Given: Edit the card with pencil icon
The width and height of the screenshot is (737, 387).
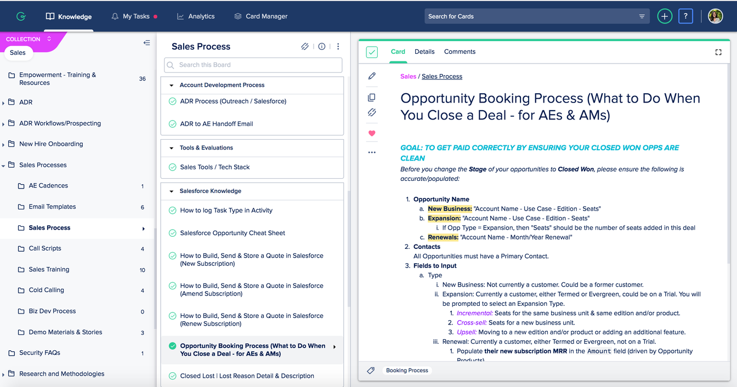Looking at the screenshot, I should [x=372, y=76].
